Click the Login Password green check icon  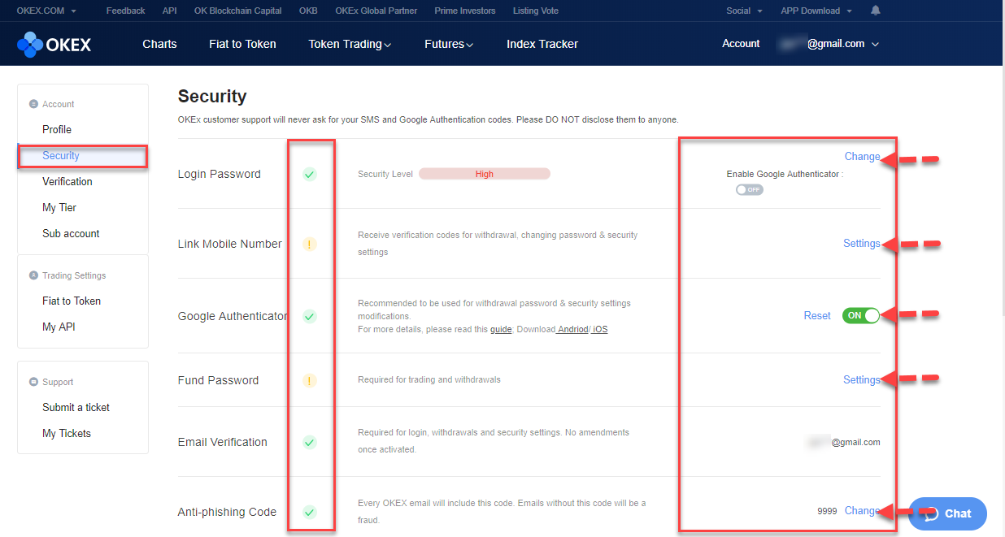click(x=309, y=174)
